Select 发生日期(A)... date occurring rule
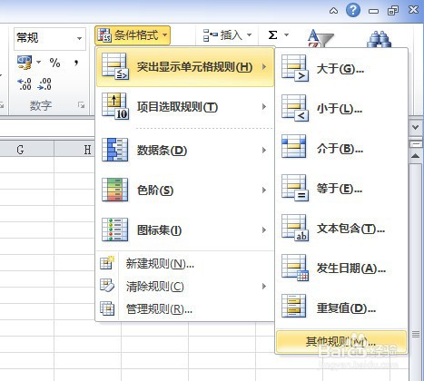The width and height of the screenshot is (424, 381). 341,269
